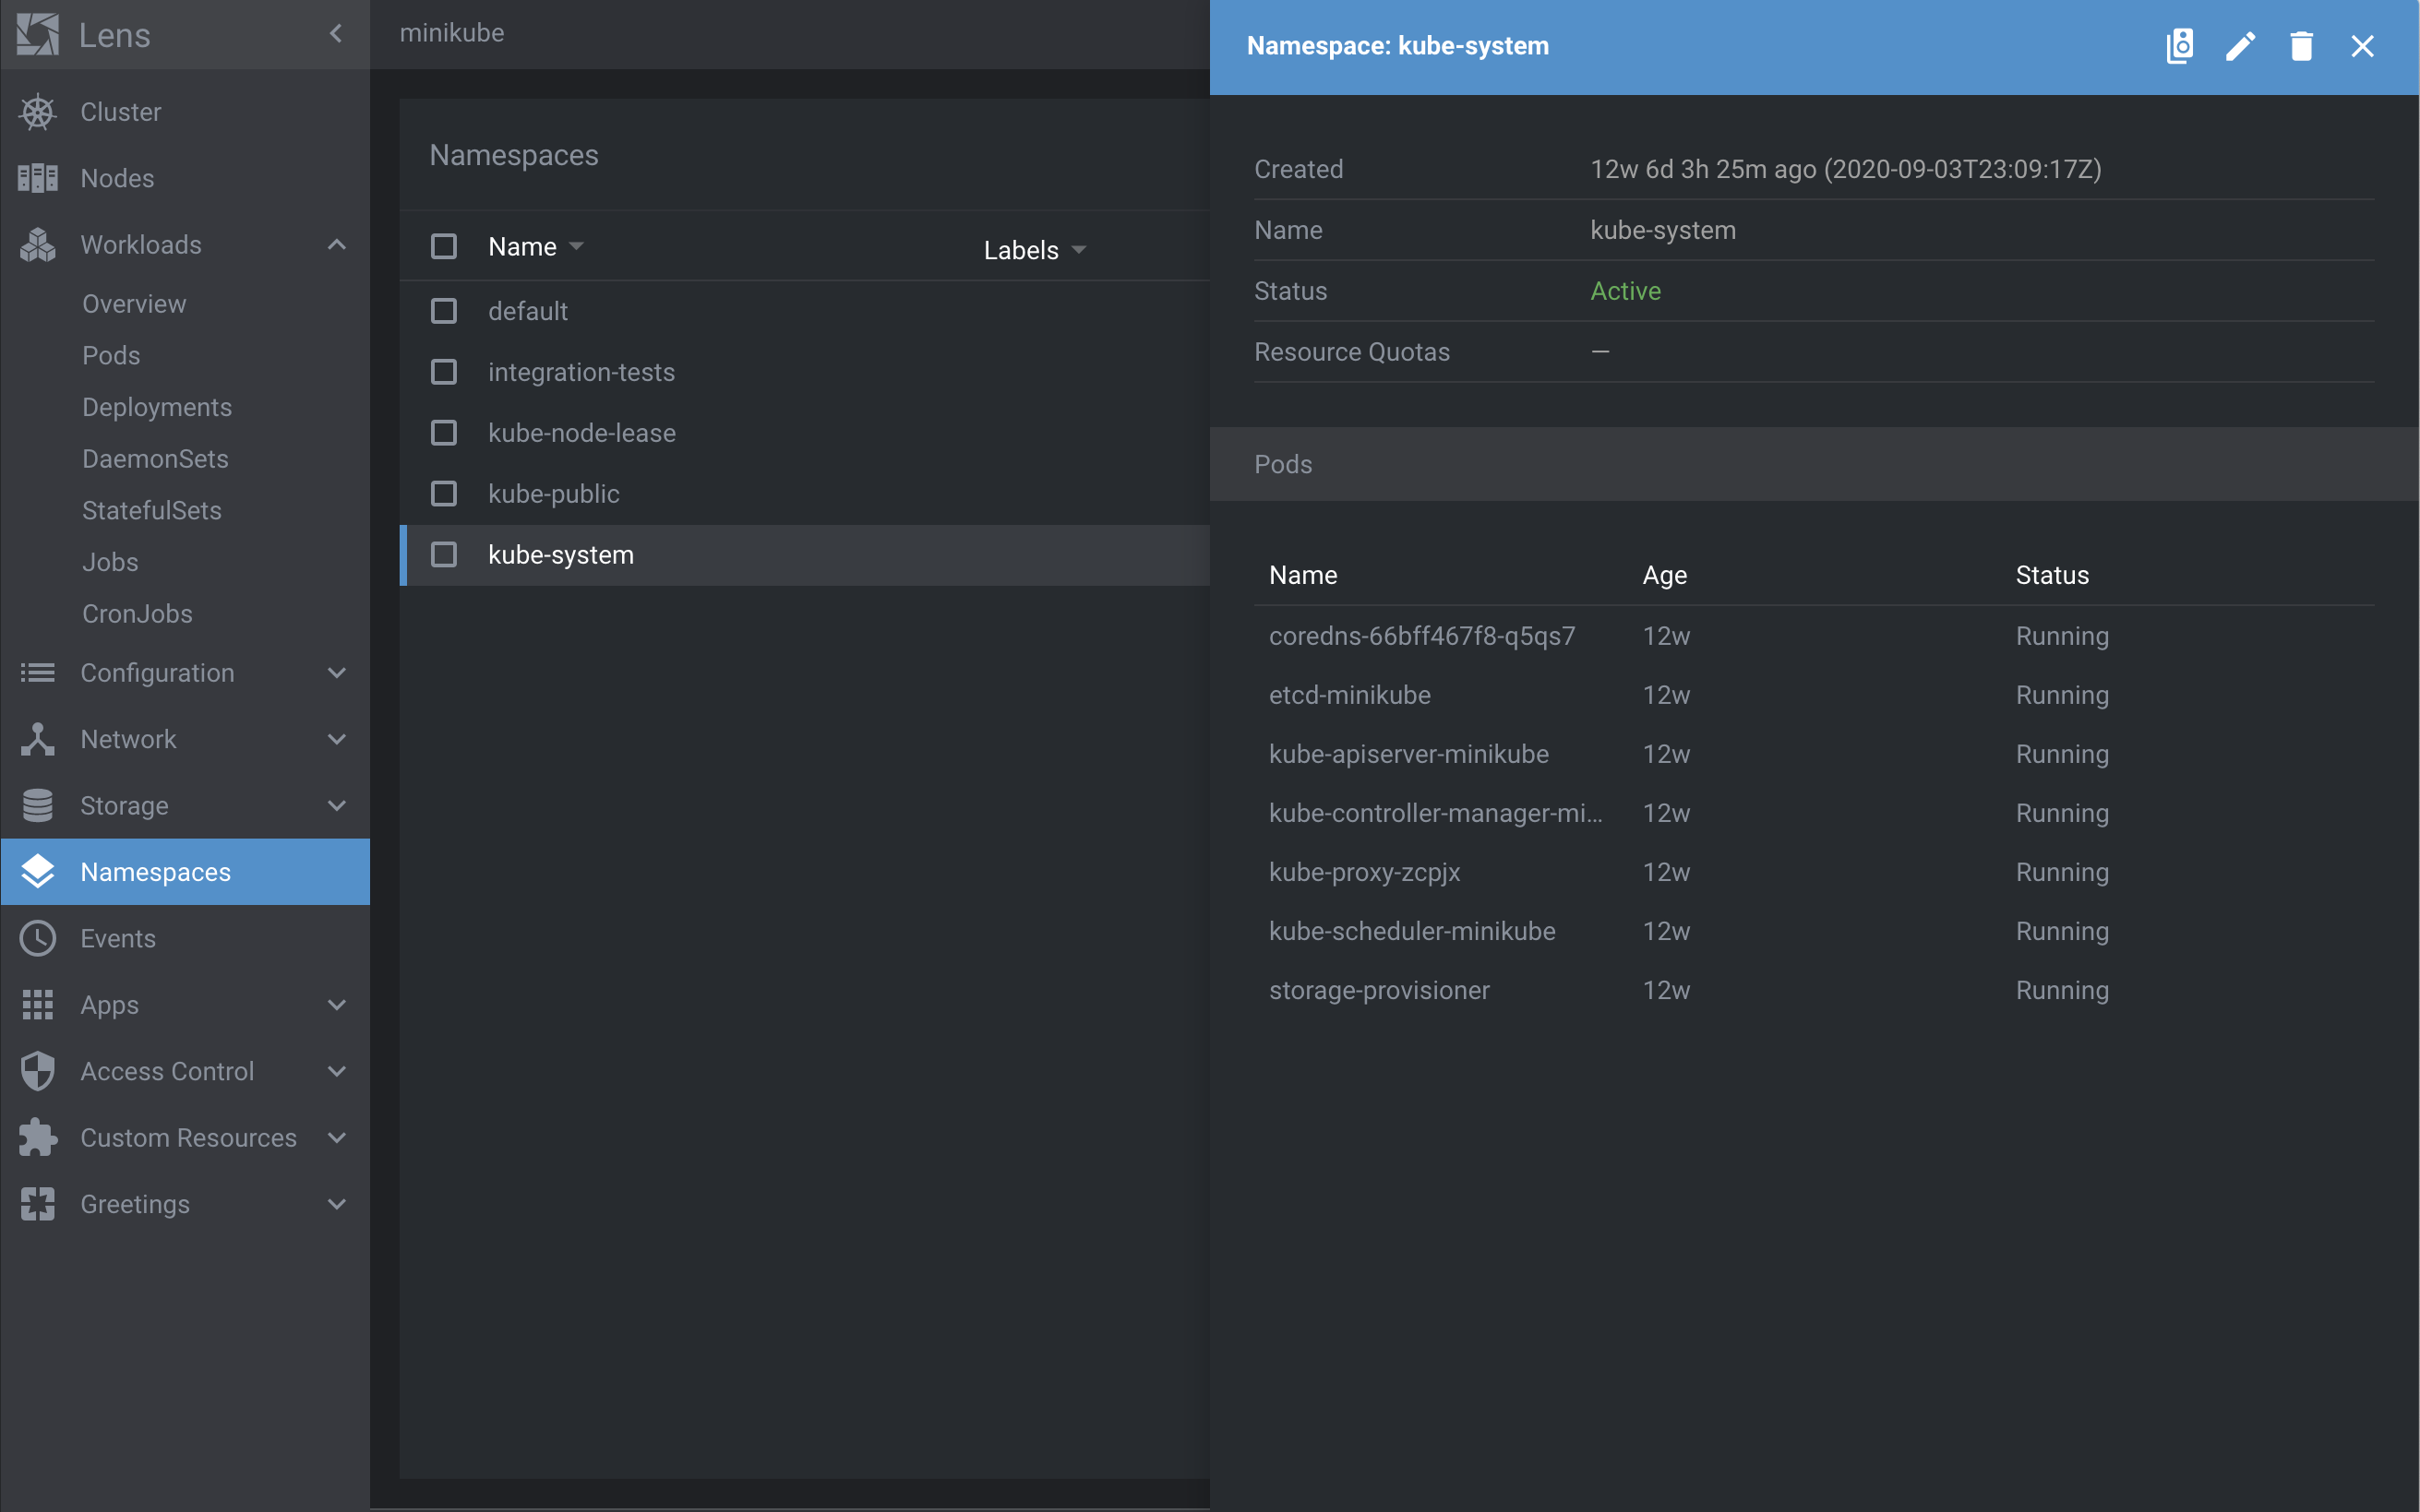Go to Deployments in sidebar

point(157,407)
